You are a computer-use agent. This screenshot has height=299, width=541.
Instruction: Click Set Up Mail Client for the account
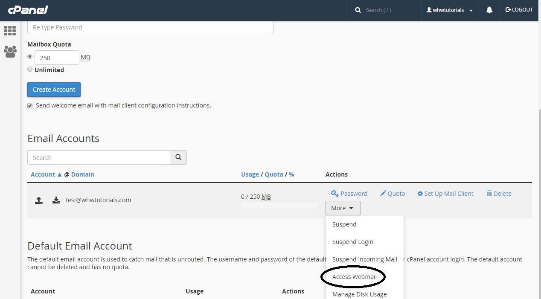[x=445, y=193]
